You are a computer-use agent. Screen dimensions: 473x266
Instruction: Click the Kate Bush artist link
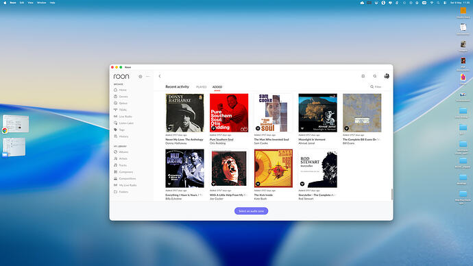(260, 199)
